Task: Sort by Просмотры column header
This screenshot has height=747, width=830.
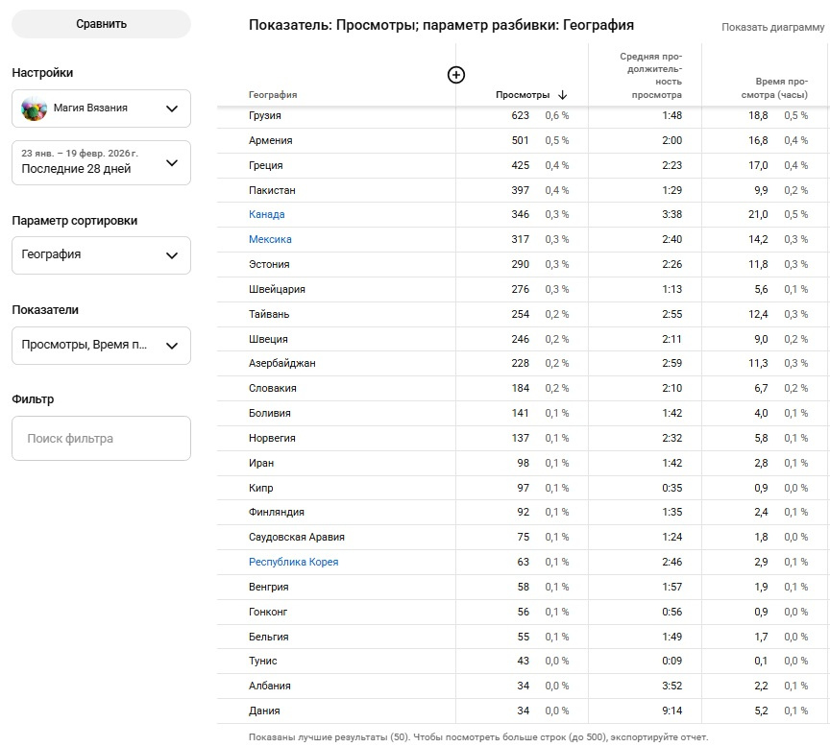Action: 523,95
